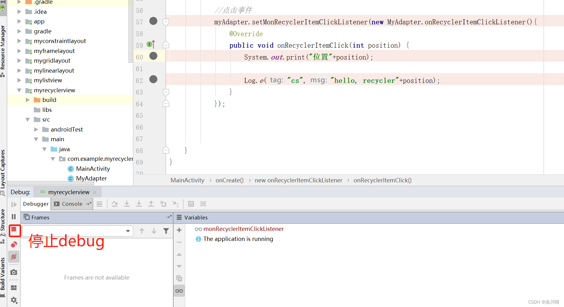Screen dimensions: 564x307
Task: Pause the program in debugger
Action: tap(14, 217)
